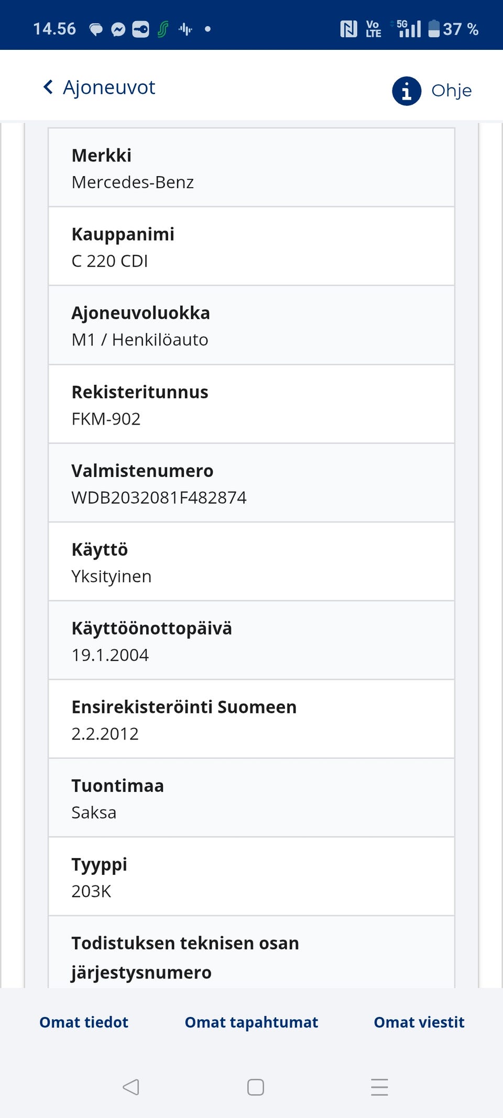Switch to Omat tapahtumat tab
Screen dimensions: 503x1118
coord(251,1022)
